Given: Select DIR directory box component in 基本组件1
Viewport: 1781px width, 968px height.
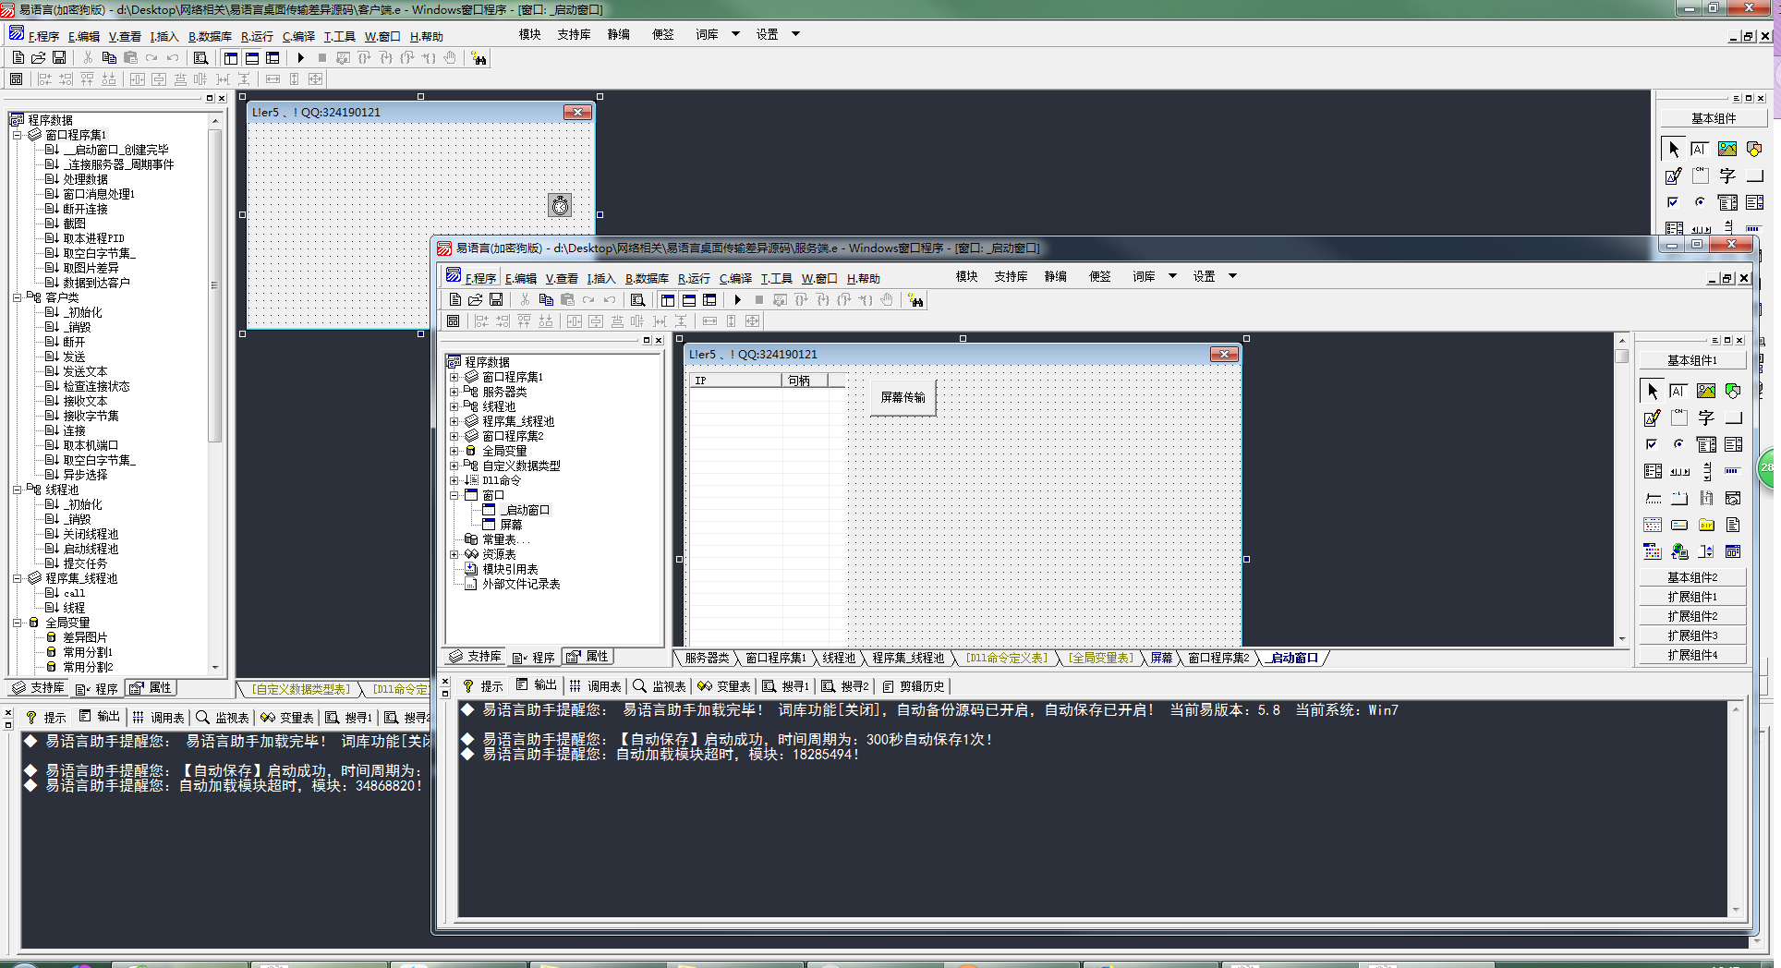Looking at the screenshot, I should (x=1706, y=525).
